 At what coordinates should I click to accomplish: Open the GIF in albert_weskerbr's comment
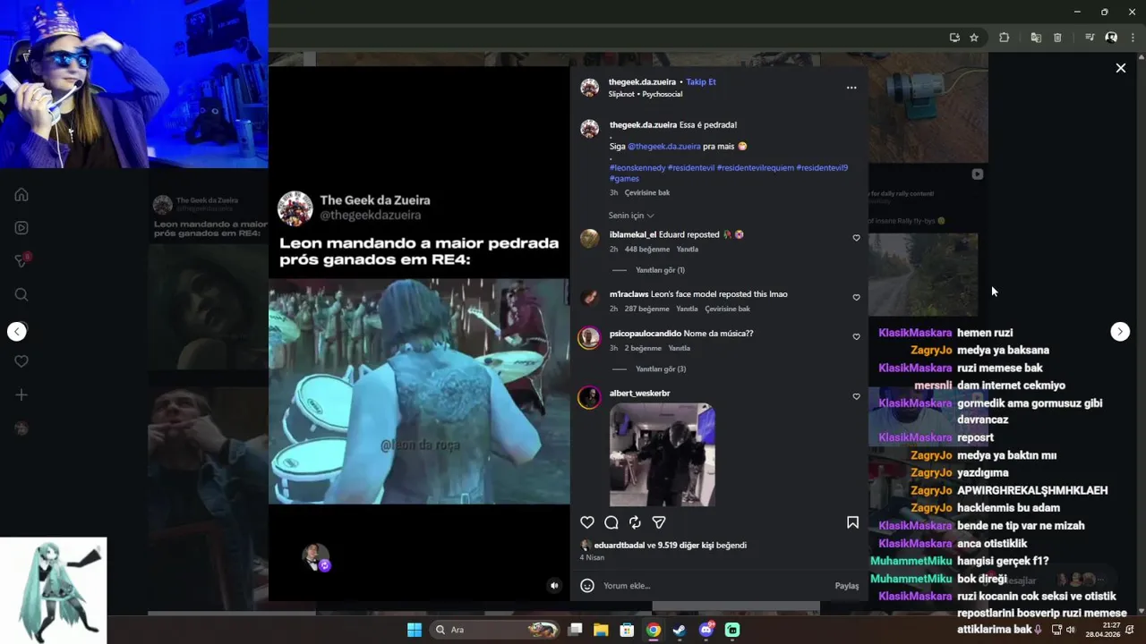pyautogui.click(x=663, y=454)
